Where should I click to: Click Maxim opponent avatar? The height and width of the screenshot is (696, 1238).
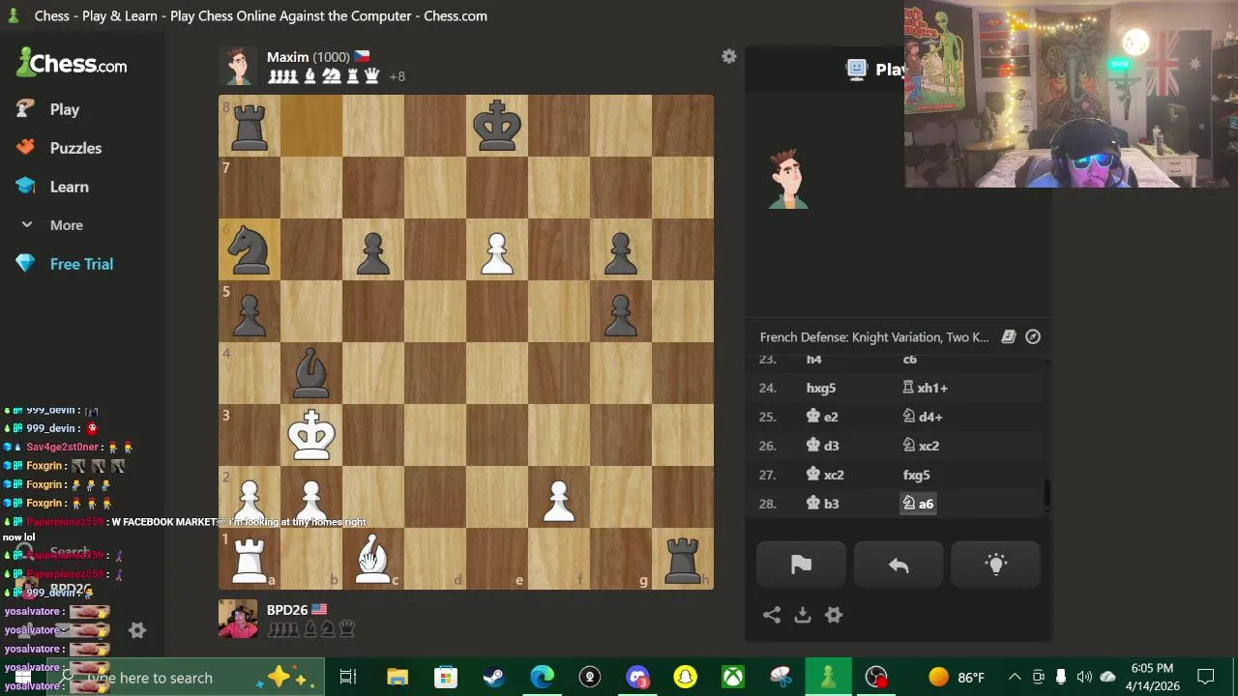[238, 66]
